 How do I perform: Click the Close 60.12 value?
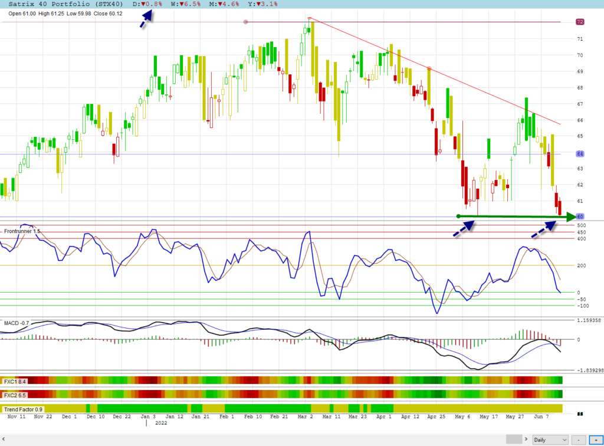pos(108,14)
